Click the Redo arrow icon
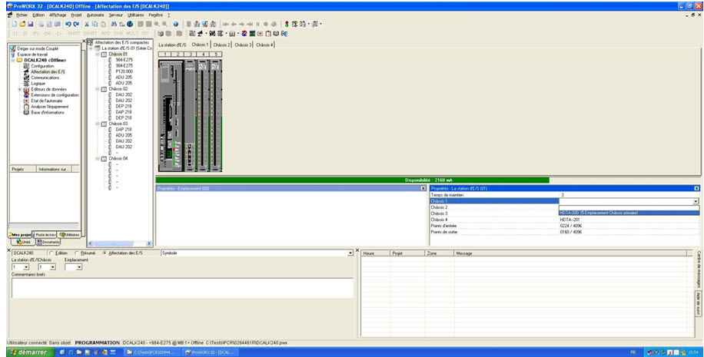This screenshot has width=704, height=357. 76,25
